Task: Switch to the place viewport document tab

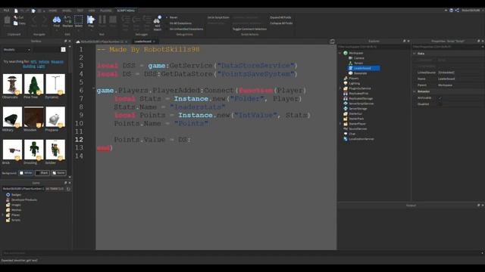Action: pos(102,42)
